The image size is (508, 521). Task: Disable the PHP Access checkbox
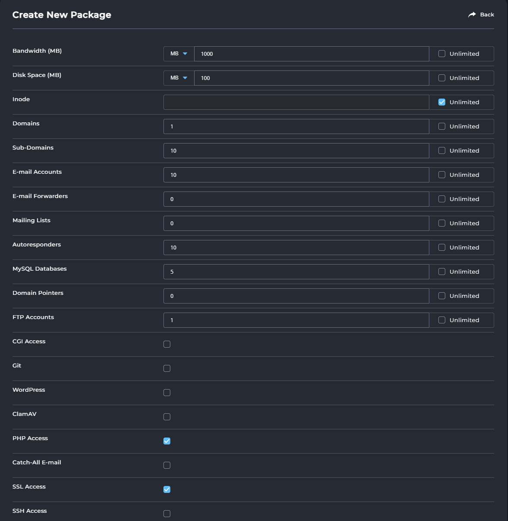coord(167,441)
